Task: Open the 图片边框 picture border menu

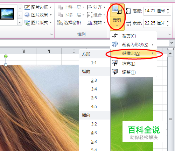Action: click(x=38, y=7)
